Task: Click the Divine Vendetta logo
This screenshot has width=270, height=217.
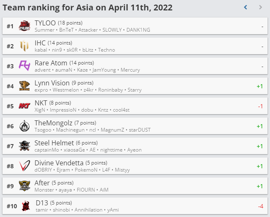Action: 25,166
